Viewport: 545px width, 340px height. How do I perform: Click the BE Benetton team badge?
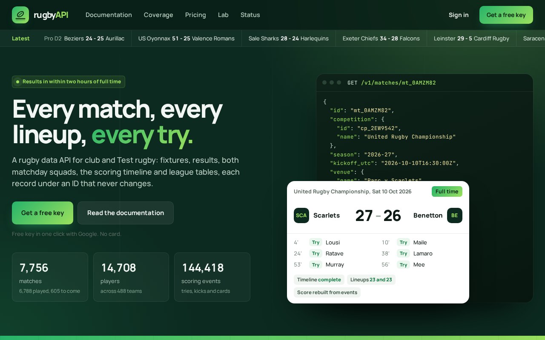click(x=455, y=215)
